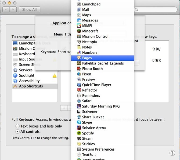Open help with the question mark button
The height and width of the screenshot is (160, 180).
[172, 153]
